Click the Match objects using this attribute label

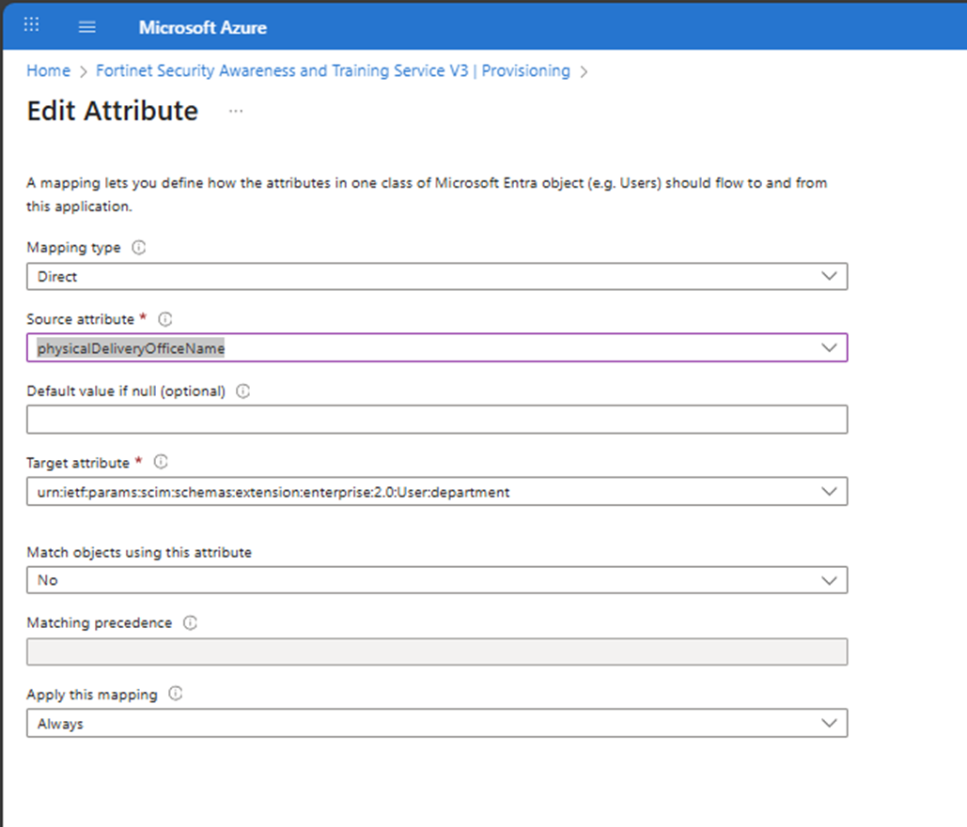(x=139, y=552)
